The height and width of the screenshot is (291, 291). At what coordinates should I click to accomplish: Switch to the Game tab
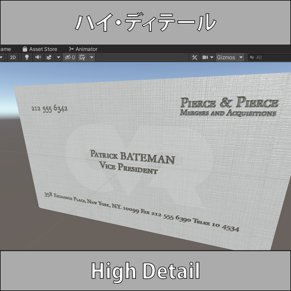point(5,49)
